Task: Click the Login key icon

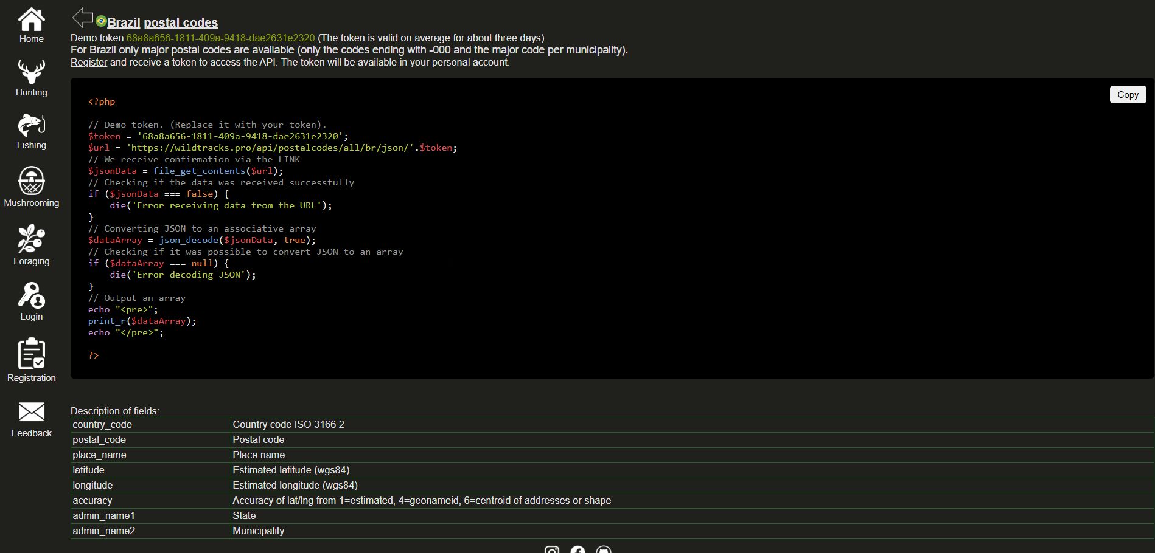Action: pos(31,295)
